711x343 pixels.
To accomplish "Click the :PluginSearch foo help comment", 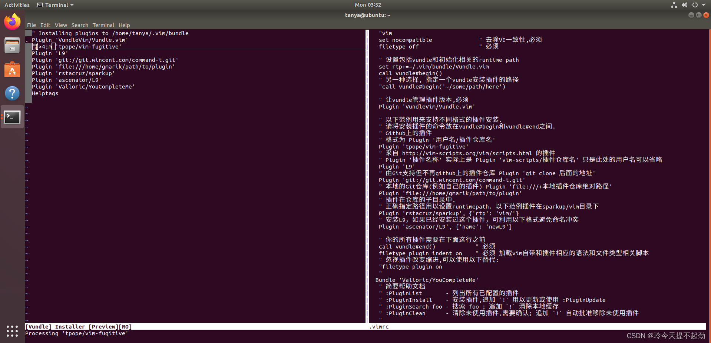I will click(x=469, y=307).
